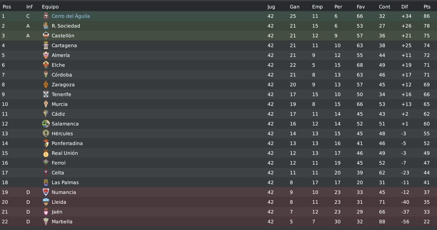
Task: Click the Equipo column header
Action: [x=50, y=7]
